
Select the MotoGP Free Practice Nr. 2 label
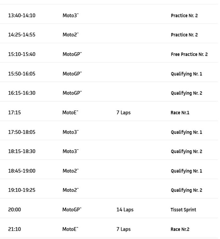(x=189, y=54)
